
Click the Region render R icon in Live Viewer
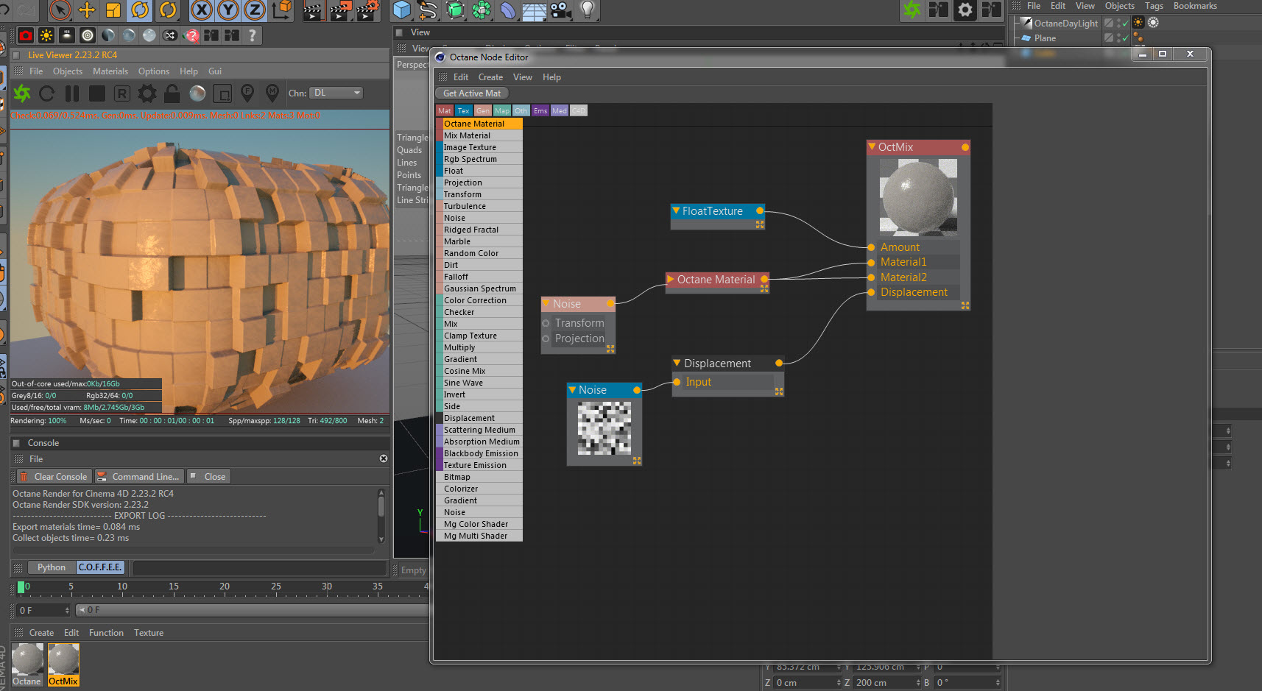click(x=122, y=93)
